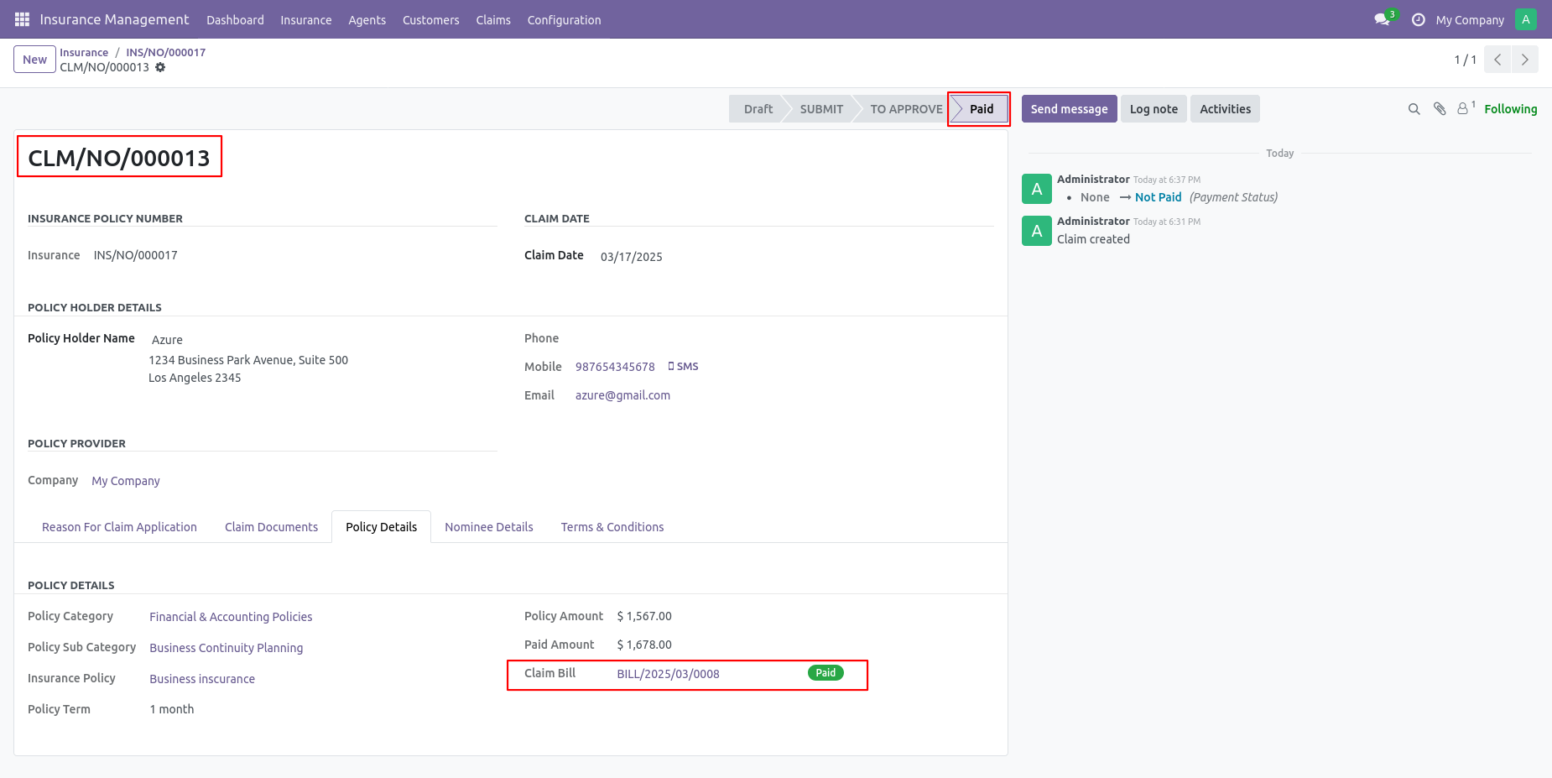Click the Administrator avatar in top bar
This screenshot has width=1552, height=778.
1526,19
